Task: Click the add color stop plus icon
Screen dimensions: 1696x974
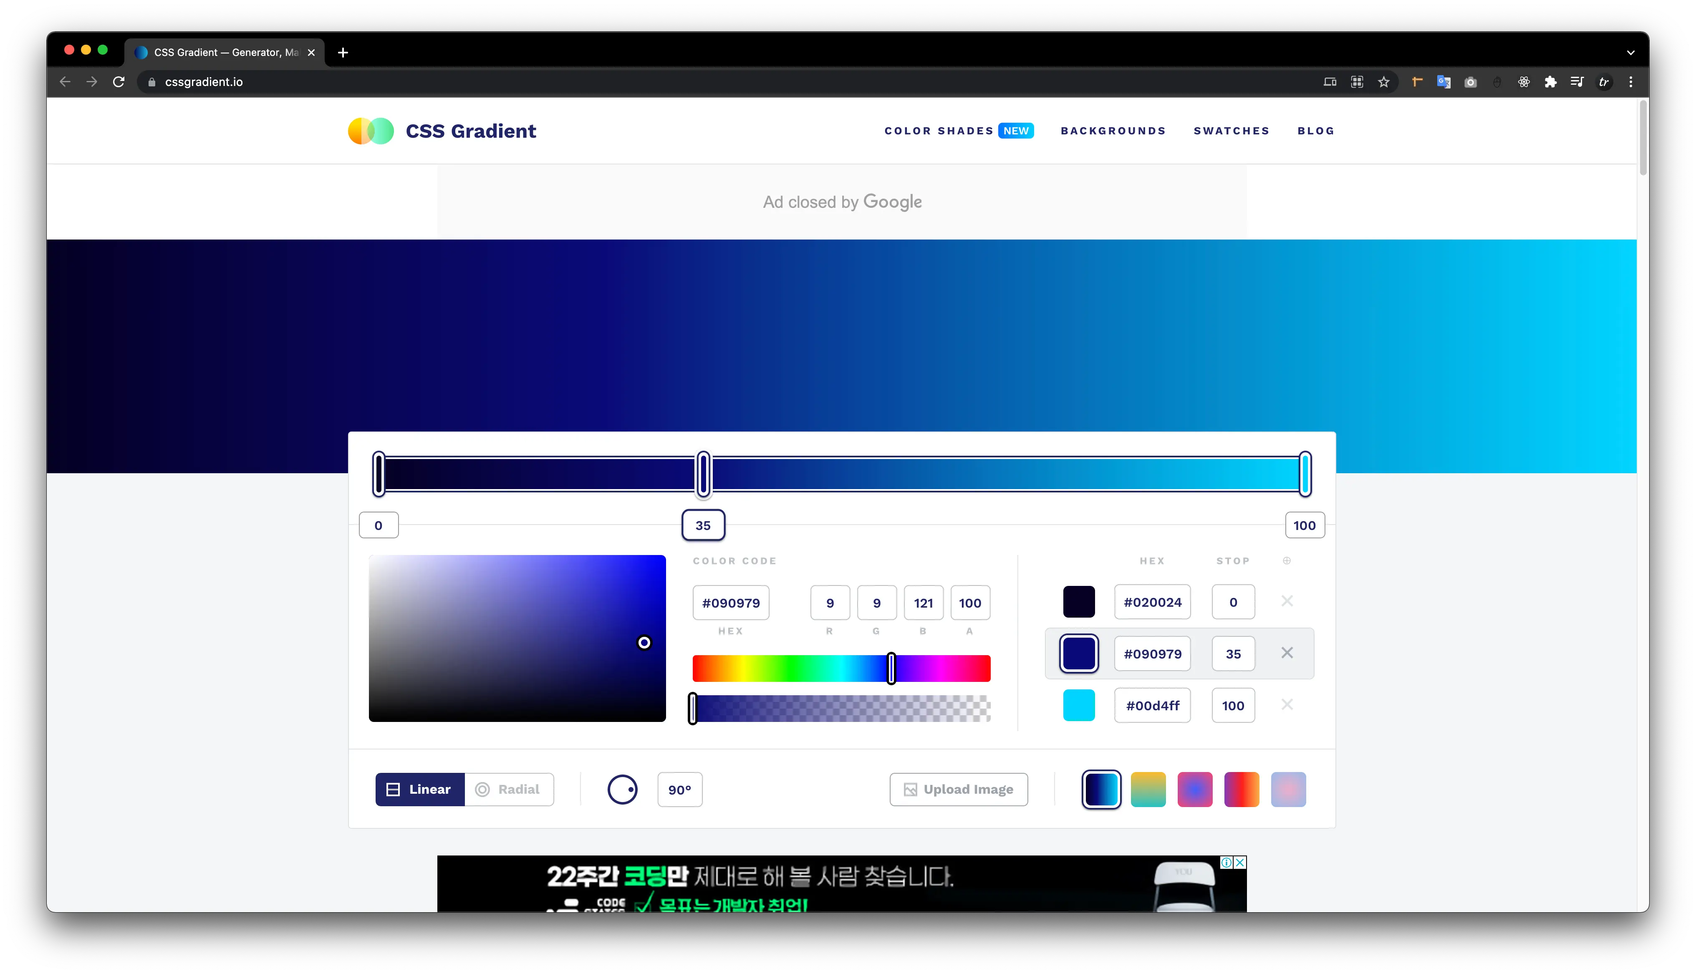Action: [1286, 560]
